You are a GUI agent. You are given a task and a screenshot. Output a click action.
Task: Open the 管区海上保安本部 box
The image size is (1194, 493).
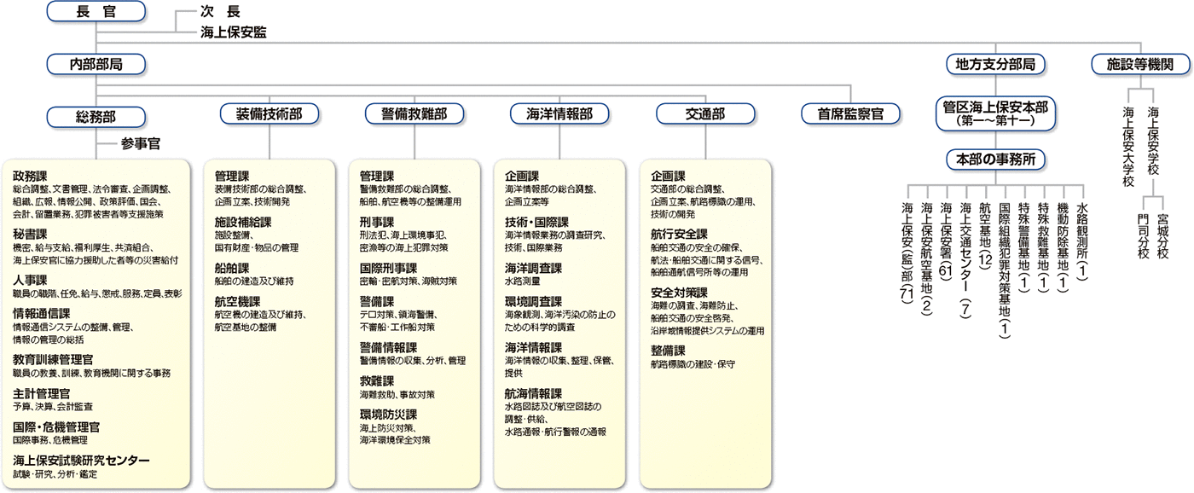995,114
